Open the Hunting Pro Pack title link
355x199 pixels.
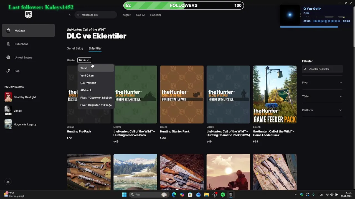pyautogui.click(x=79, y=132)
